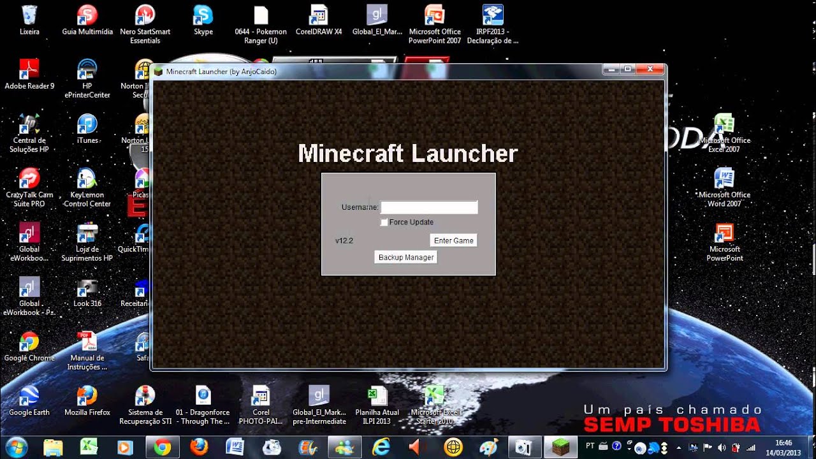Launch CorelDRAW X4 shortcut
The image size is (816, 459).
[319, 20]
